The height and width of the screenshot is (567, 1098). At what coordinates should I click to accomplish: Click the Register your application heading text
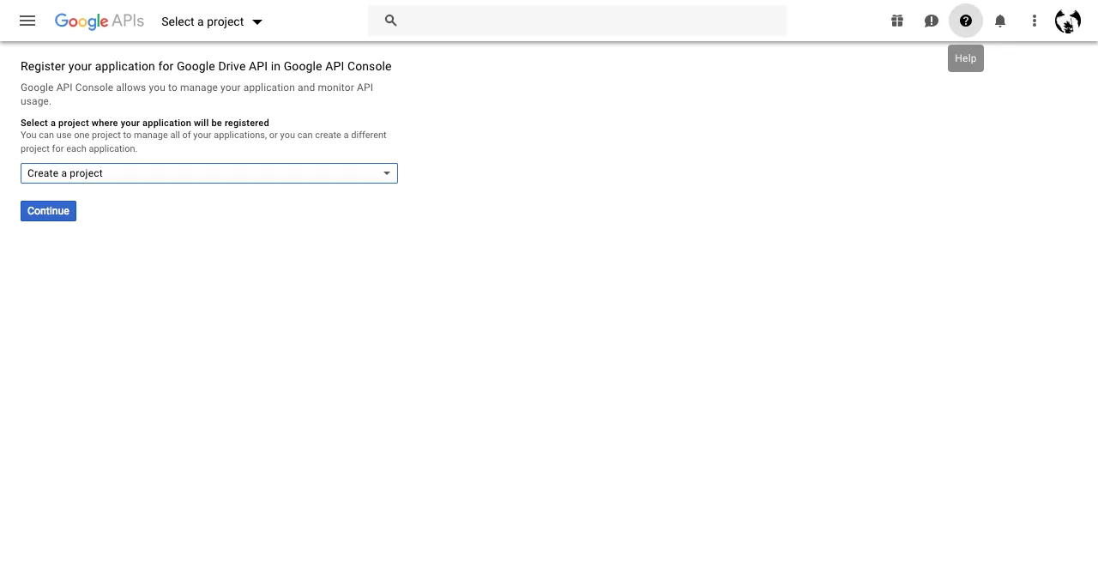click(206, 66)
